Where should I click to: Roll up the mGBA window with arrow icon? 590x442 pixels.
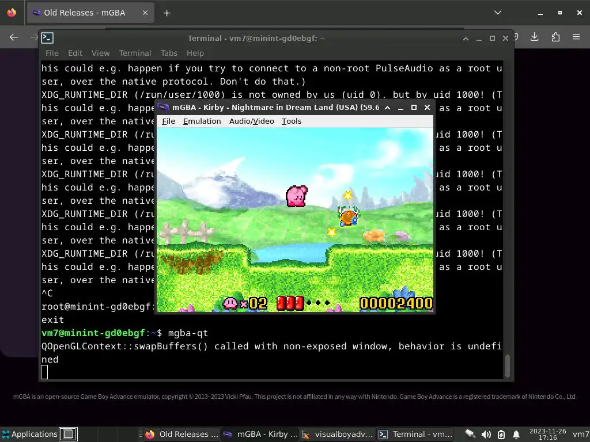pos(387,108)
